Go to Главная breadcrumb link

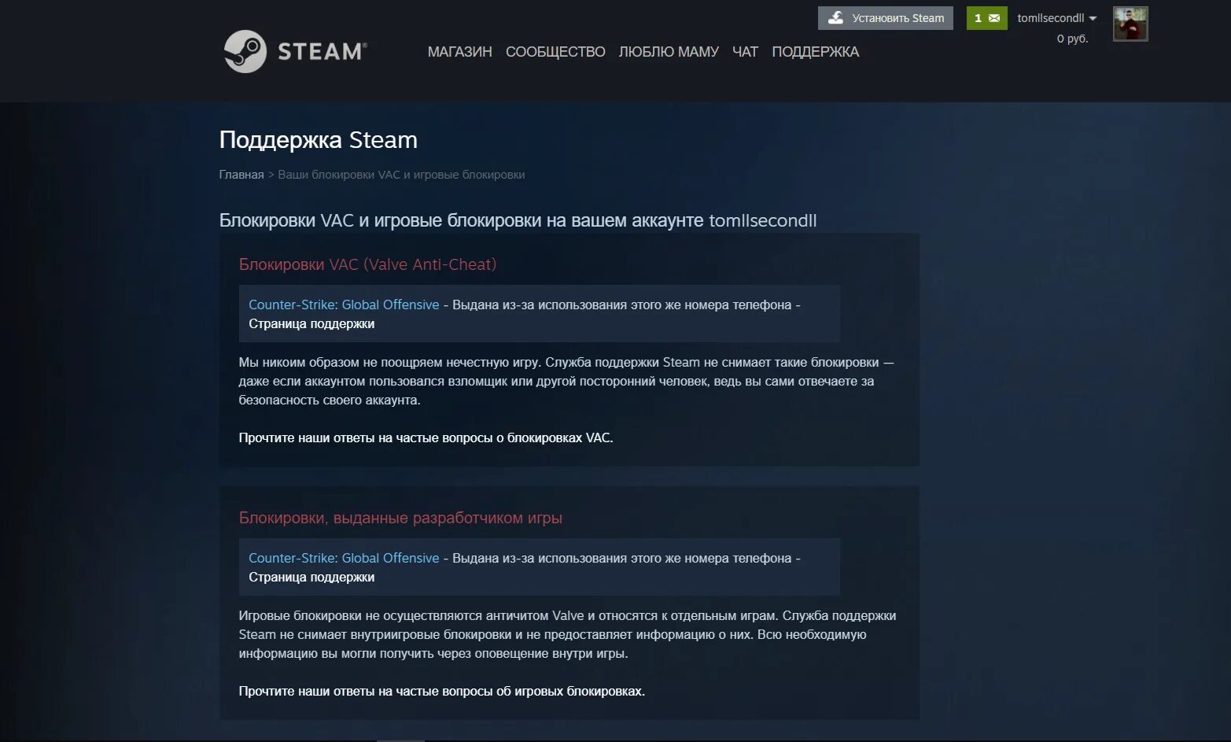pos(241,175)
